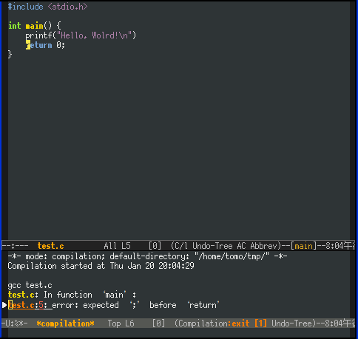The height and width of the screenshot is (339, 358).
Task: Click the fringe arrow next to the error line
Action: (4, 305)
